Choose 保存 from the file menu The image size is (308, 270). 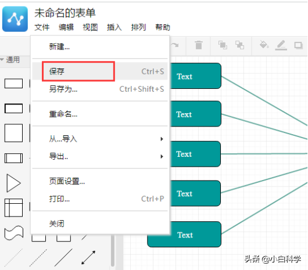point(100,71)
